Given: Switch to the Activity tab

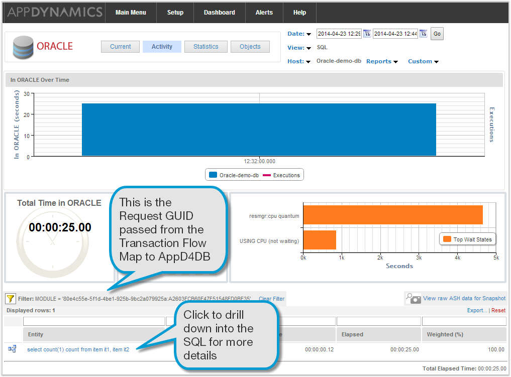Looking at the screenshot, I should [162, 47].
